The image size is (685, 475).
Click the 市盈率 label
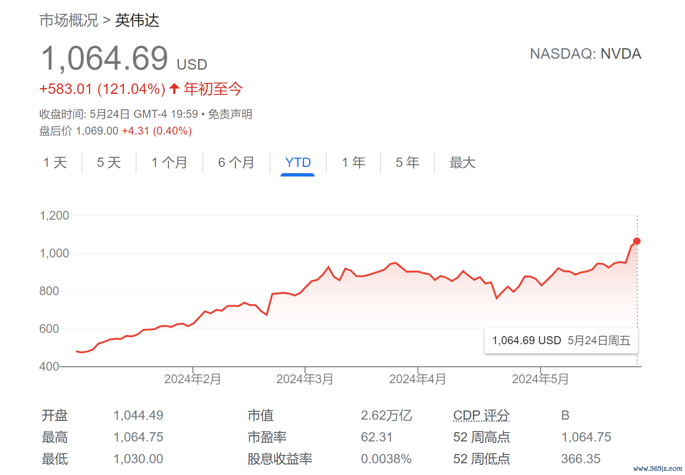tap(267, 437)
